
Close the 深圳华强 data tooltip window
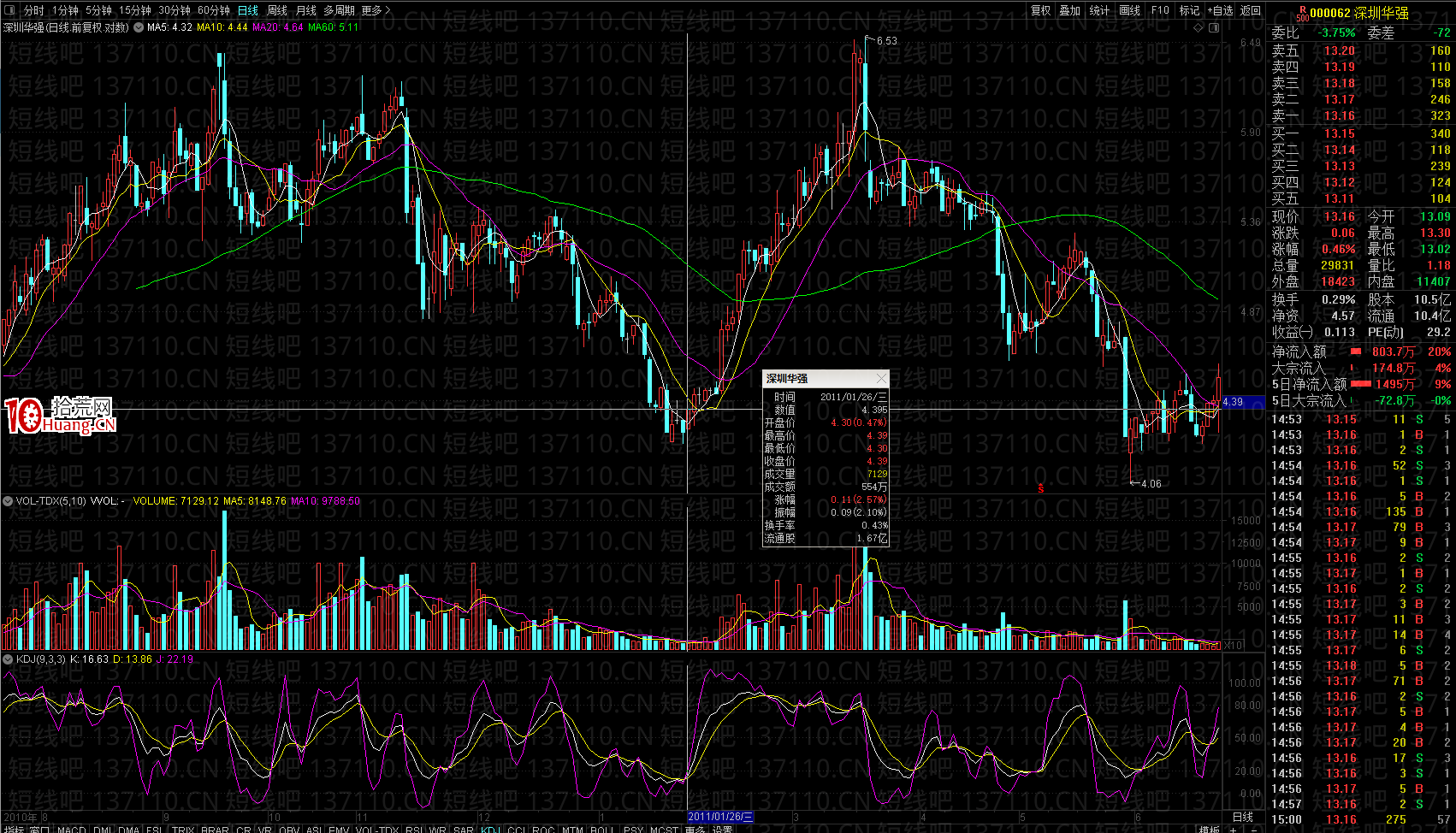click(880, 378)
